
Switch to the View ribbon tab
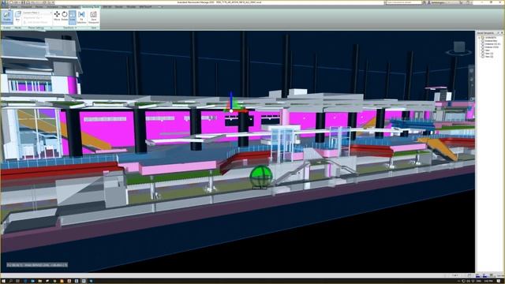click(x=65, y=7)
